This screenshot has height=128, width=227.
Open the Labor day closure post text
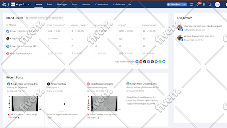click(143, 101)
